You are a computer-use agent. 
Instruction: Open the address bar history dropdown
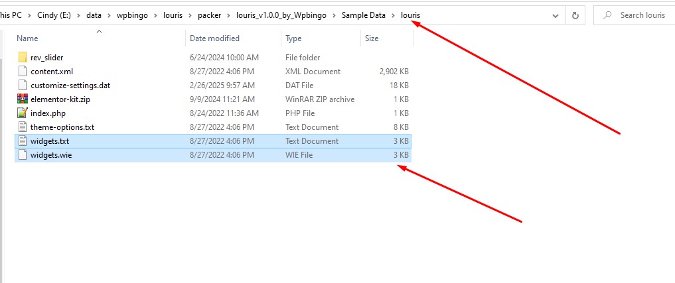tap(556, 15)
